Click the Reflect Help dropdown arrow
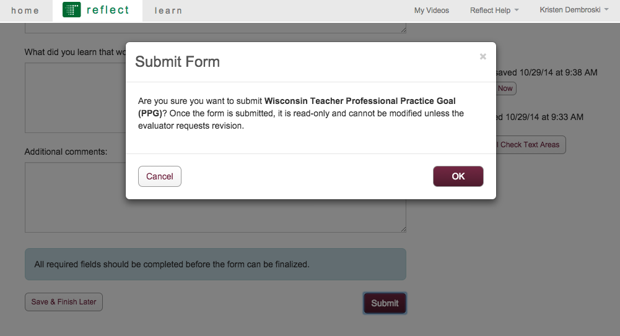 click(517, 11)
